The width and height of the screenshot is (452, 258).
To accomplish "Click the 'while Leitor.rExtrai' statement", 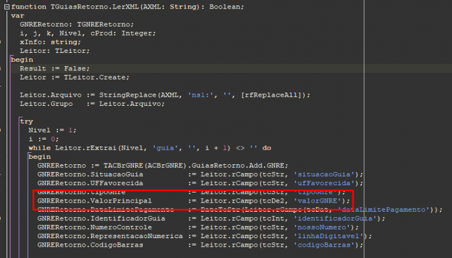I will (x=149, y=148).
